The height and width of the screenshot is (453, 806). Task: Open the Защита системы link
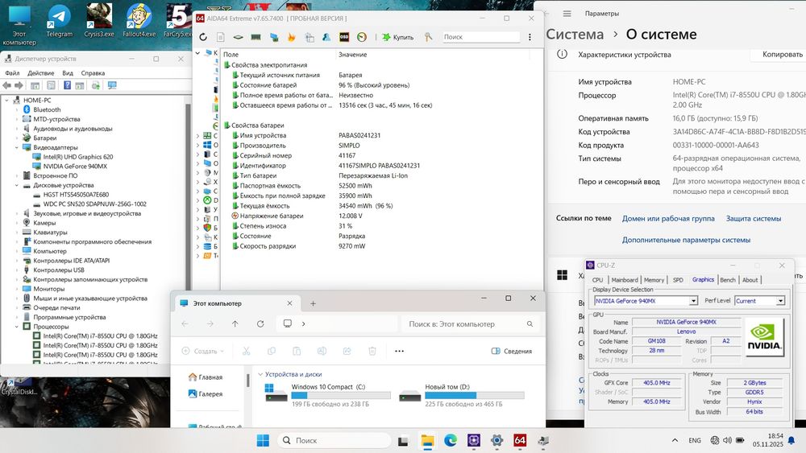point(754,219)
